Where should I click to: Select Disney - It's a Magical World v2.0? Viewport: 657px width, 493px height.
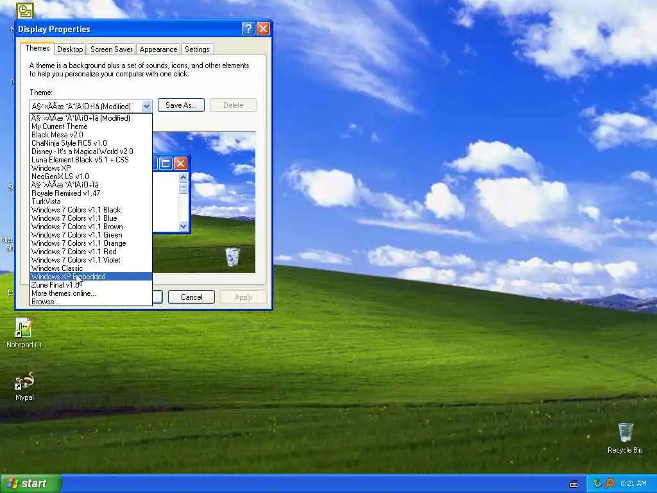click(91, 151)
